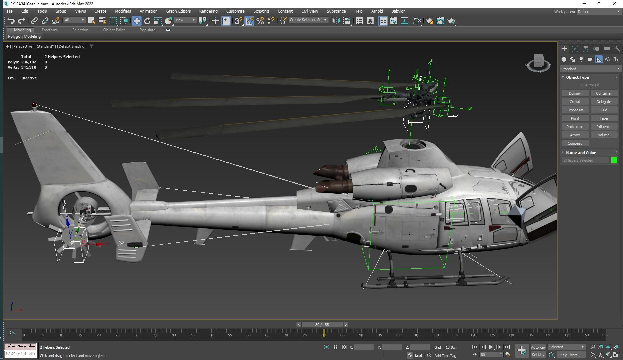Open the Workspaces Default dropdown

click(x=599, y=12)
